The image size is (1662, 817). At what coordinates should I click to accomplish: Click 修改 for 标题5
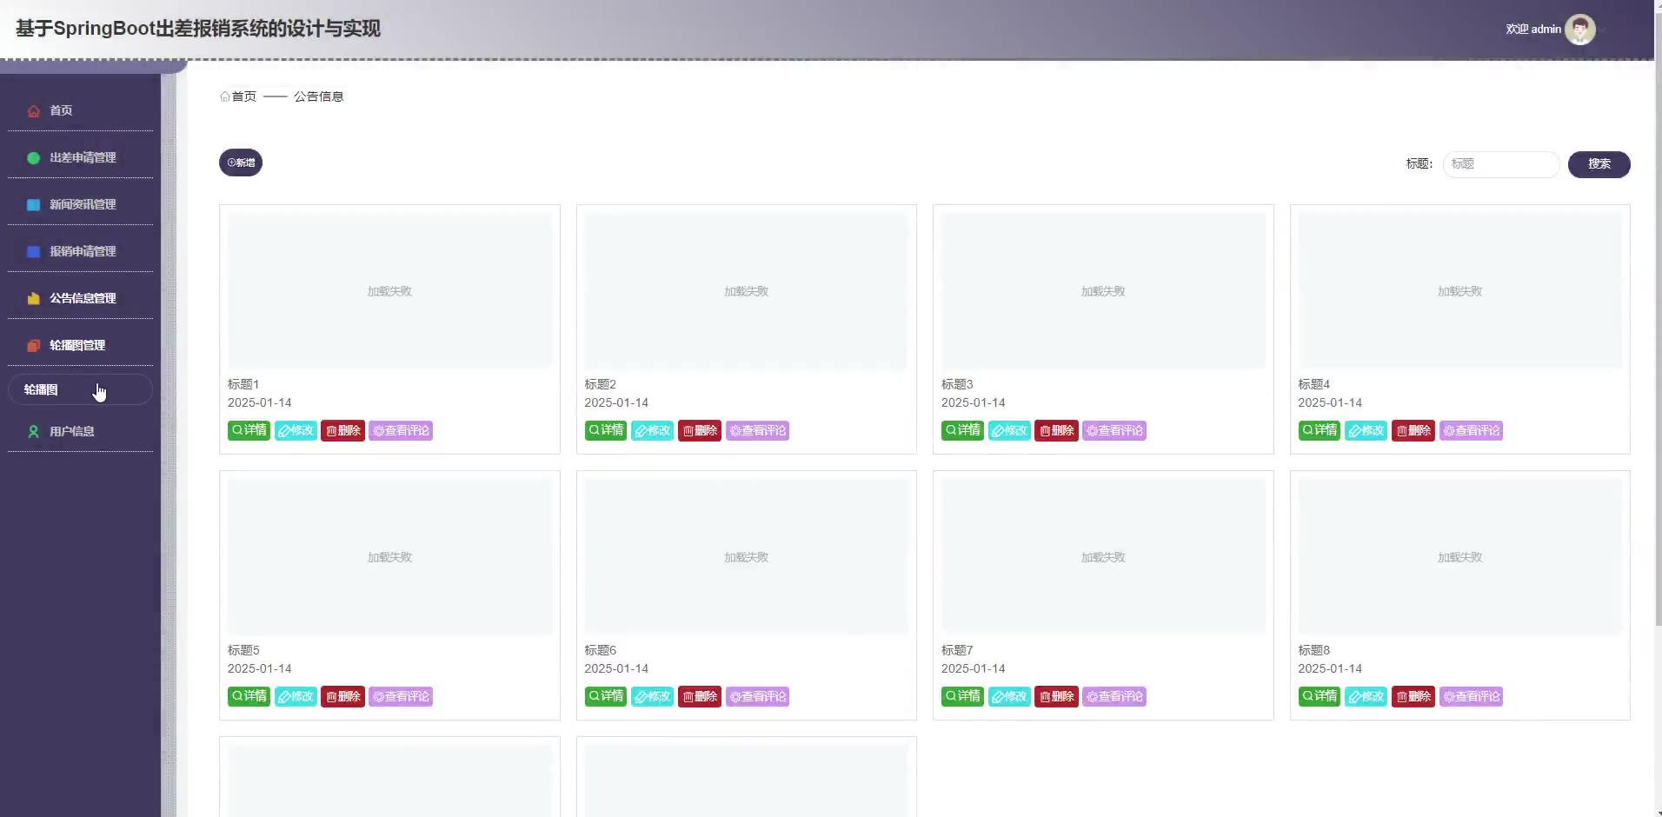point(296,696)
